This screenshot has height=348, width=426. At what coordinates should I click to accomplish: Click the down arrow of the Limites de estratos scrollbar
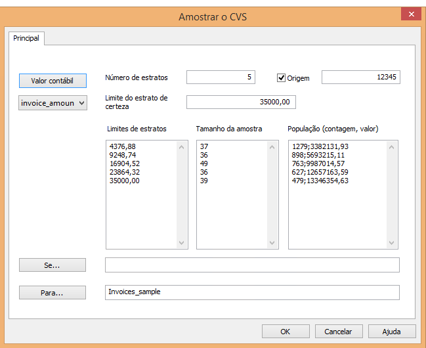[181, 242]
